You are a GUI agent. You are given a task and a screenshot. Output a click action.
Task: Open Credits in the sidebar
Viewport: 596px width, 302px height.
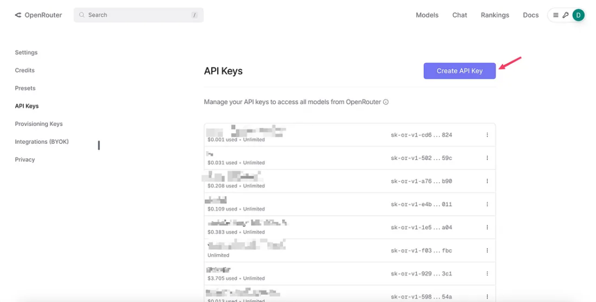click(x=24, y=70)
